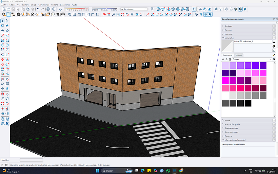
Task: Click the Add Location pin icon
Action: [x=152, y=9]
